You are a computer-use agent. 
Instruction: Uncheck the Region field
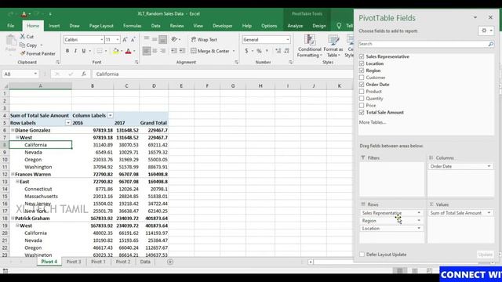[362, 70]
